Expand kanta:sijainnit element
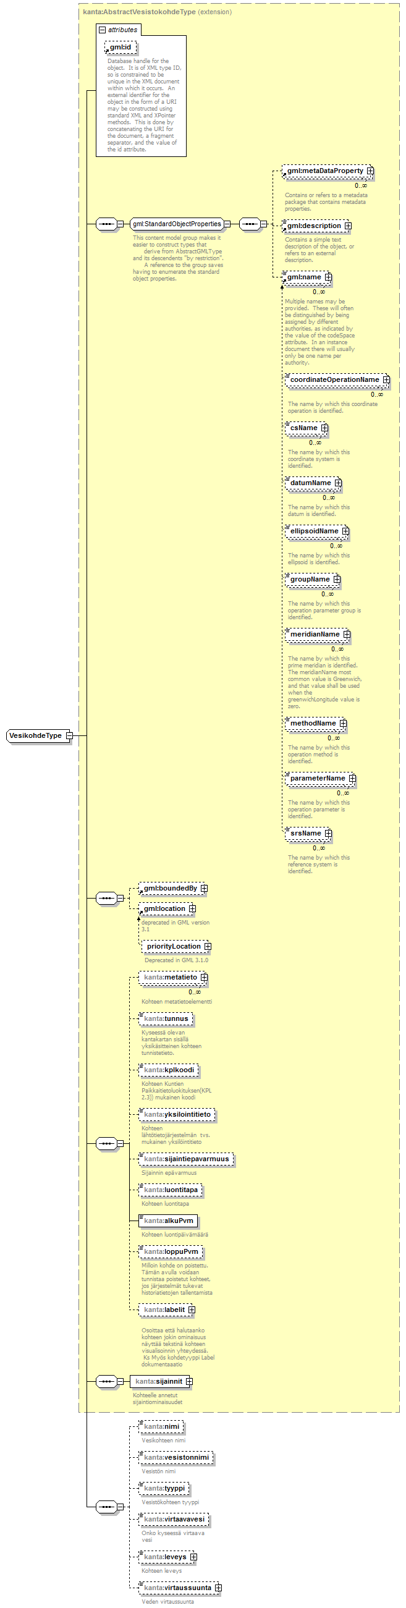 point(189,1381)
